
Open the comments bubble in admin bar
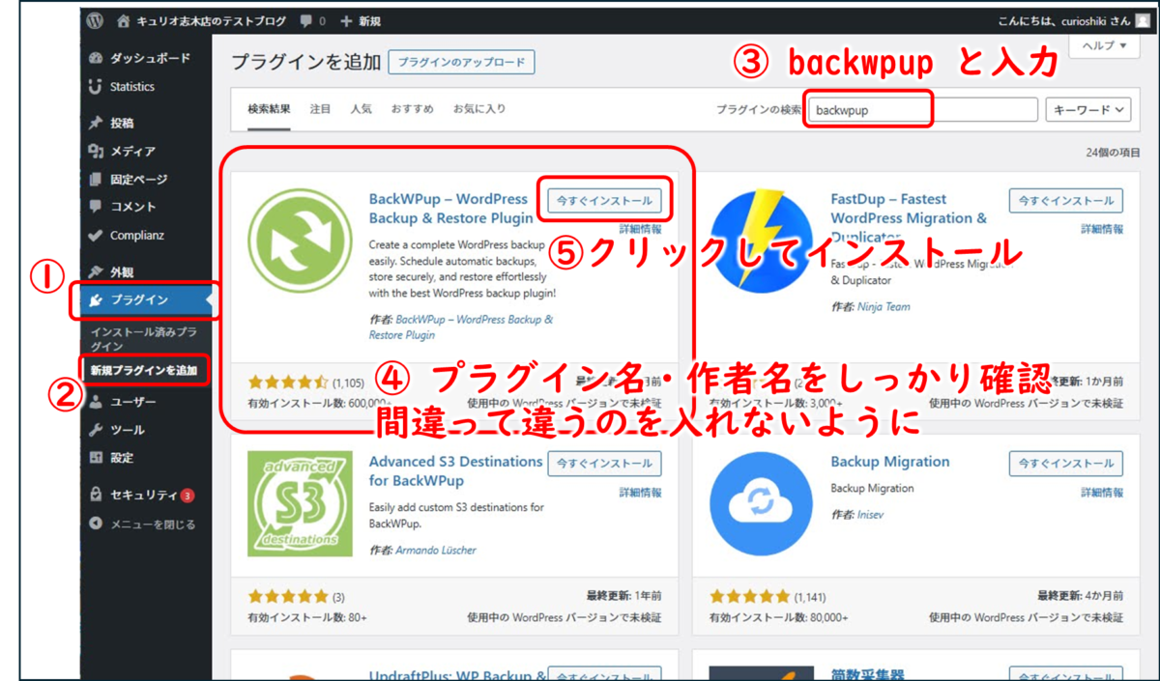[x=312, y=21]
